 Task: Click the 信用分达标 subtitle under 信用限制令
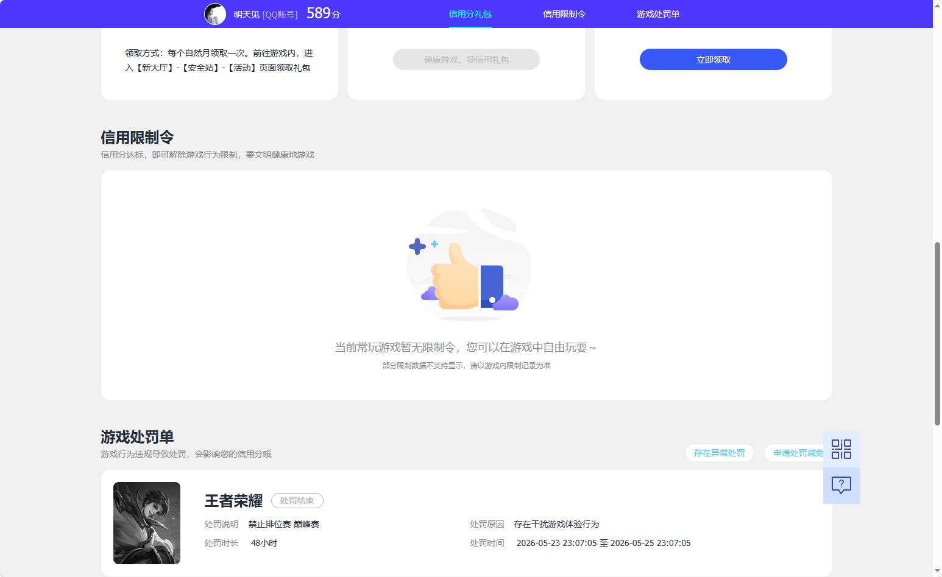[x=207, y=155]
